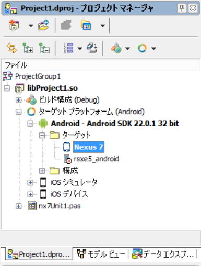Select the ProjectGroup1 node

coord(38,76)
